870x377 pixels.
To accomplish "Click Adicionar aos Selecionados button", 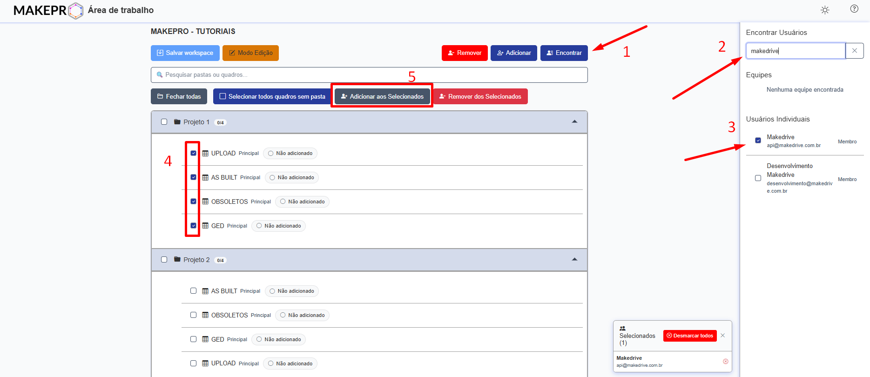I will (x=382, y=96).
